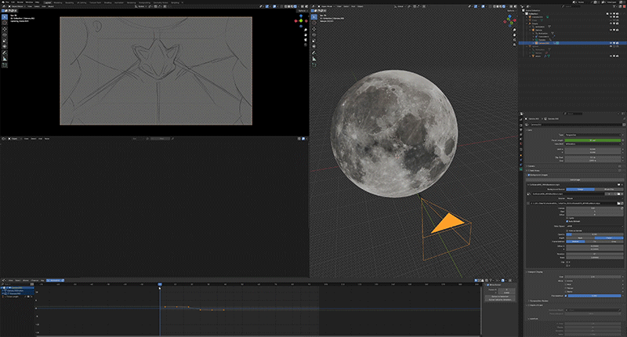
Task: Toggle the Flip X checkbox
Action: tap(567, 263)
